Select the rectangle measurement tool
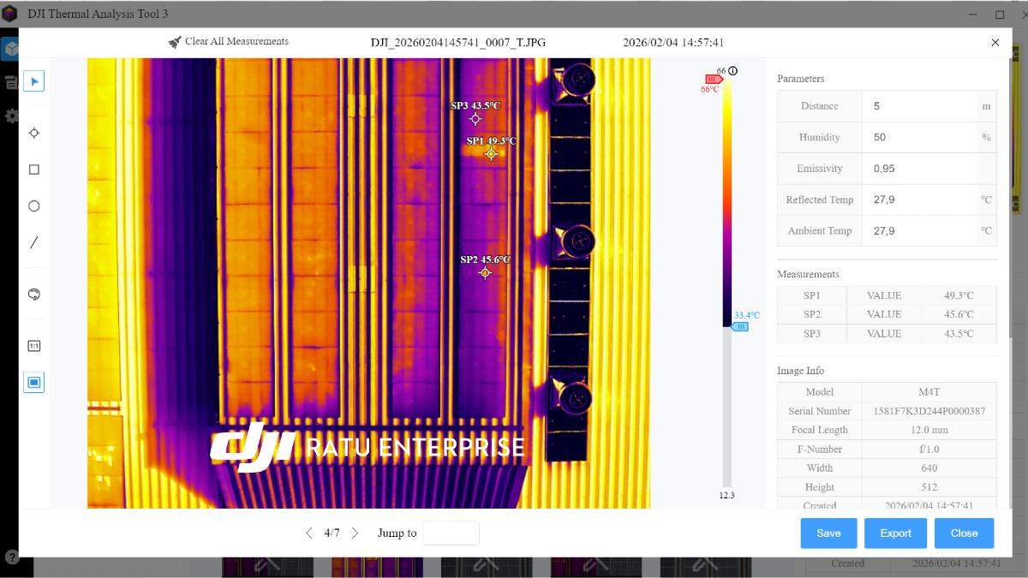 click(x=34, y=170)
